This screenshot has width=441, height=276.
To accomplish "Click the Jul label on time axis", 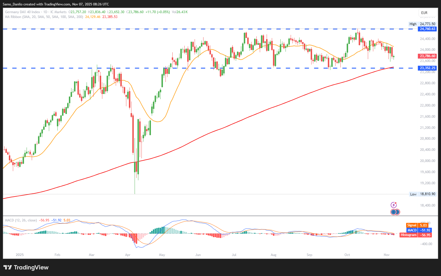I will pyautogui.click(x=234, y=255).
